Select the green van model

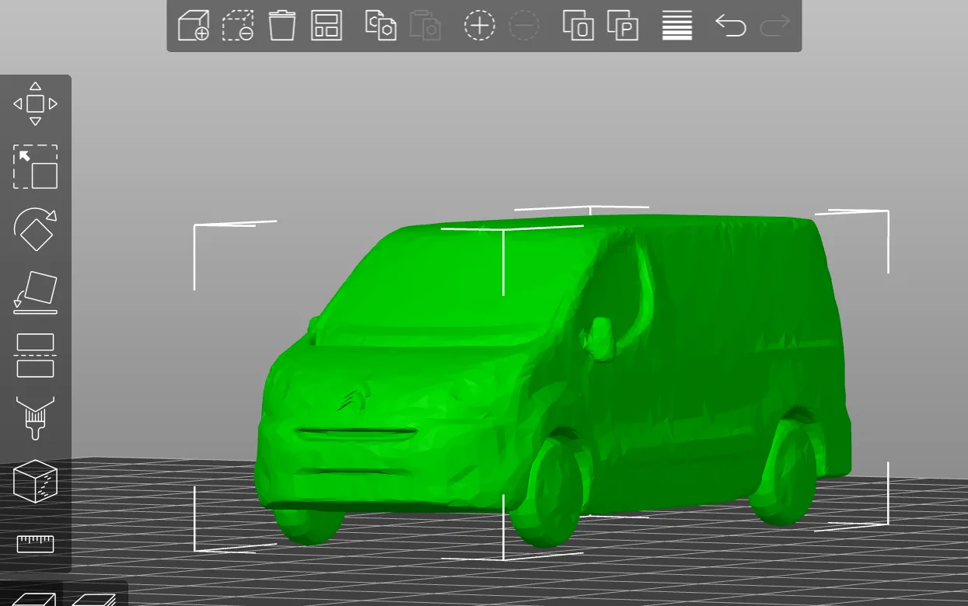click(552, 381)
